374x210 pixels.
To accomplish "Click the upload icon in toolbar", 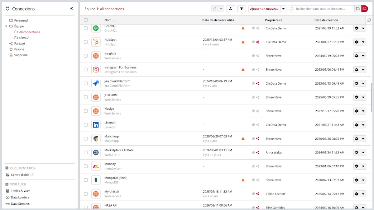I will [230, 9].
